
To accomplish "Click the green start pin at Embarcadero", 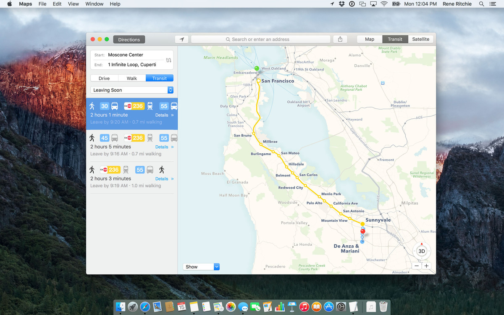I will (257, 68).
